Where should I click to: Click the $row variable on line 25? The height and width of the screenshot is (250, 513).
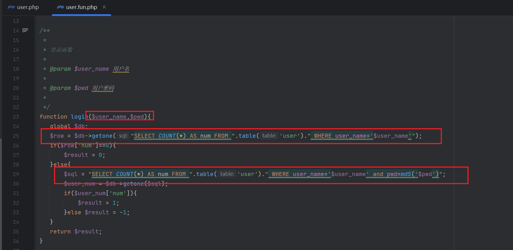57,136
